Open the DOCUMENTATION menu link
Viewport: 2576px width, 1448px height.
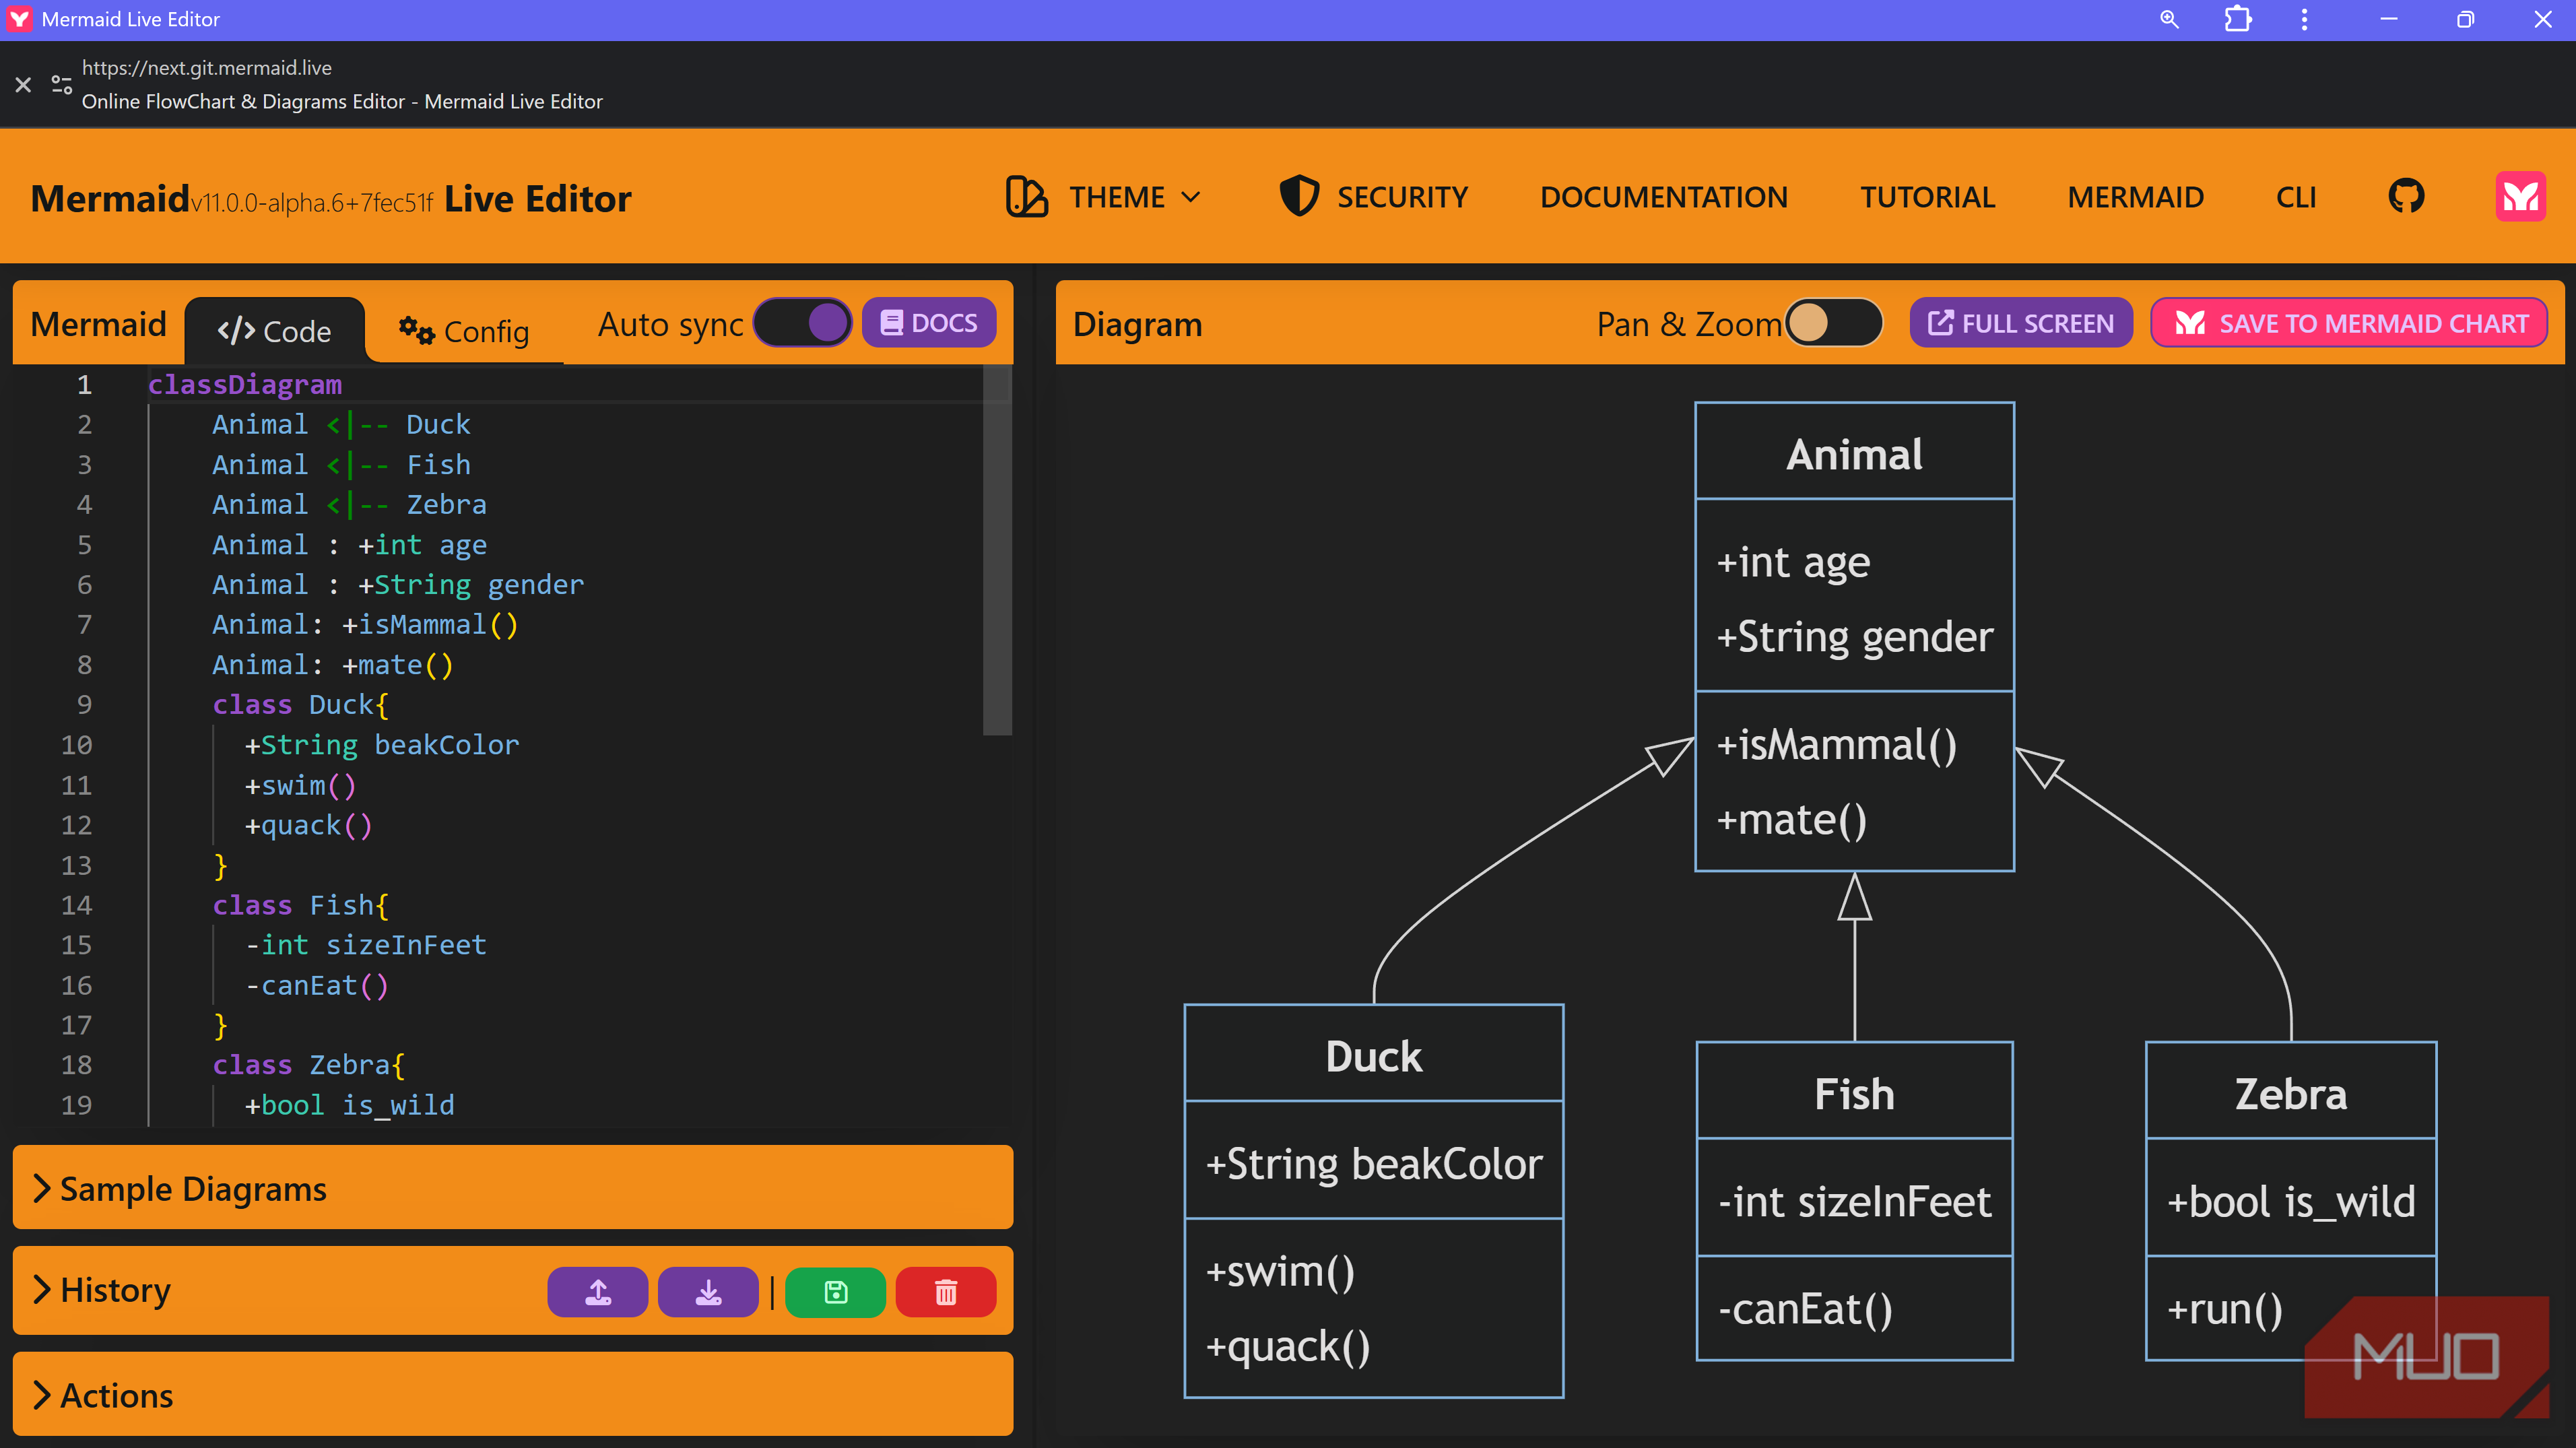(1664, 197)
